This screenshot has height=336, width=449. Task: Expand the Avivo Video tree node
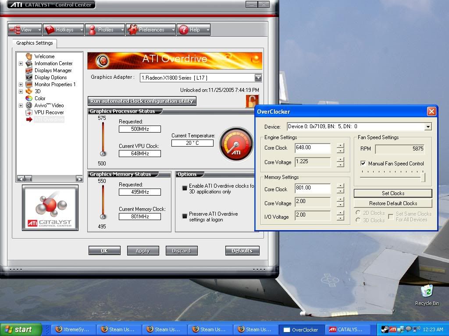21,105
